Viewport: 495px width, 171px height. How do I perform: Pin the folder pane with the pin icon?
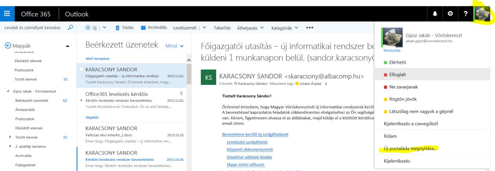pos(67,46)
